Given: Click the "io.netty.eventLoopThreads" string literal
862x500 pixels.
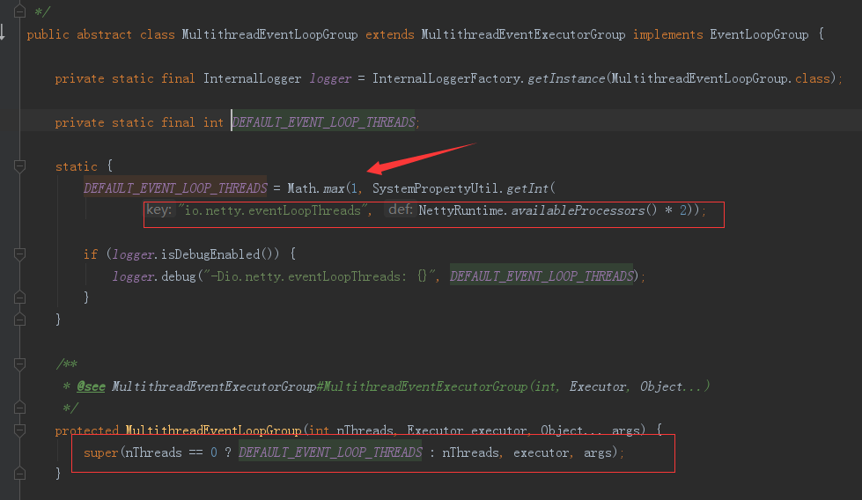Looking at the screenshot, I should [x=271, y=210].
